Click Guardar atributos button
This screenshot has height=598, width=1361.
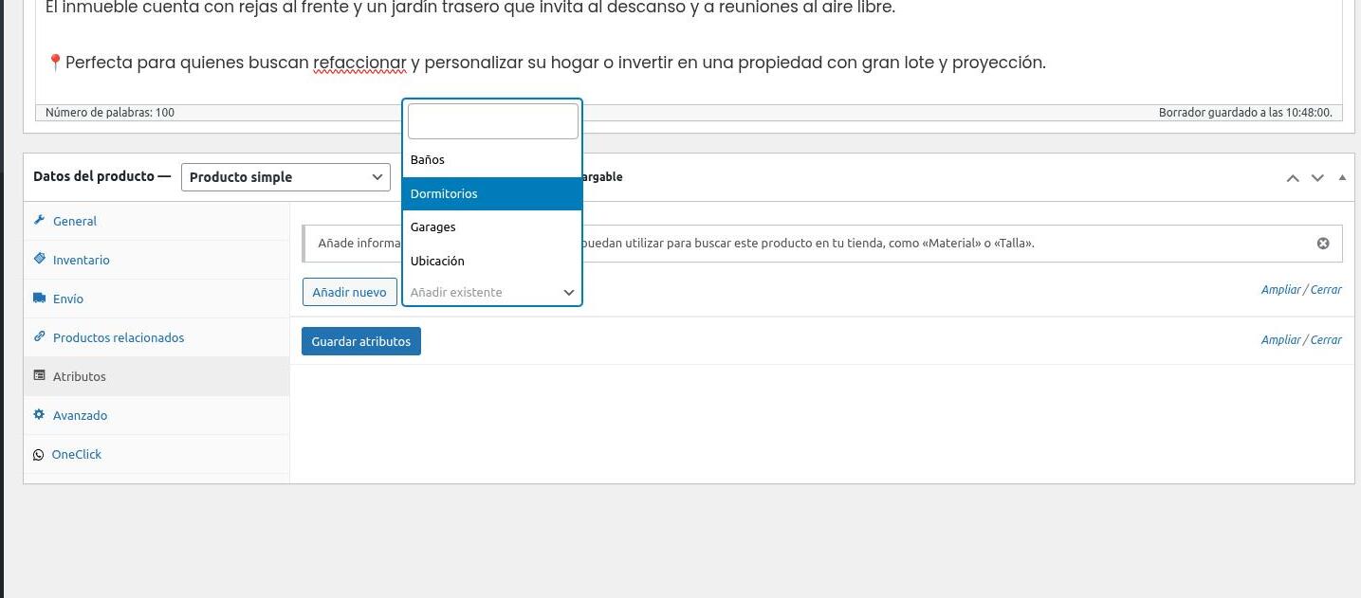[360, 341]
